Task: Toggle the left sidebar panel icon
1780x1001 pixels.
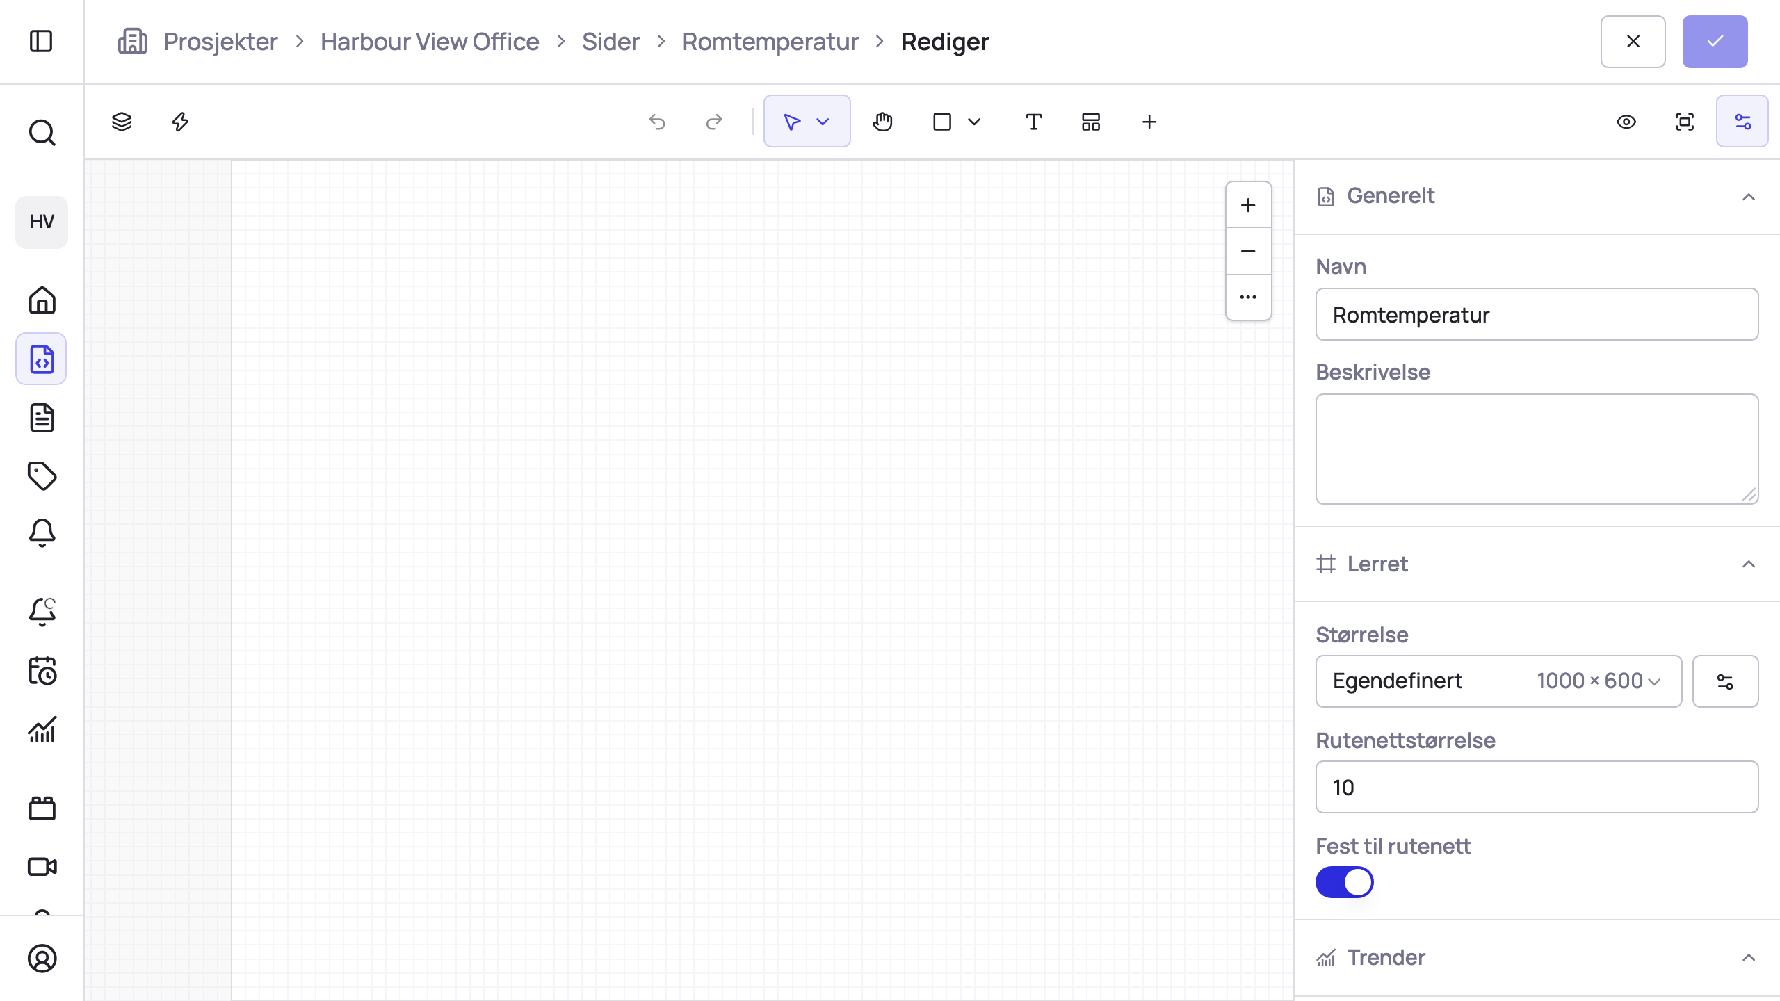Action: click(42, 41)
